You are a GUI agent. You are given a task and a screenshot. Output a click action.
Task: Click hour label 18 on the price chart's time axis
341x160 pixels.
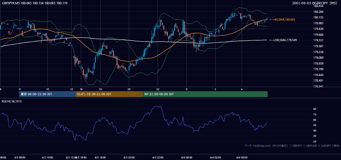click(100, 89)
